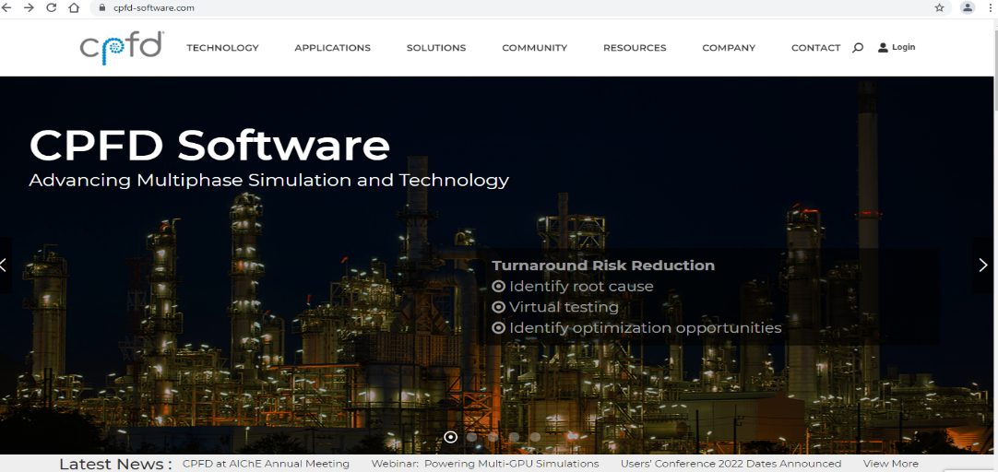Open site search with the magnifier icon
The height and width of the screenshot is (472, 998).
click(x=858, y=48)
